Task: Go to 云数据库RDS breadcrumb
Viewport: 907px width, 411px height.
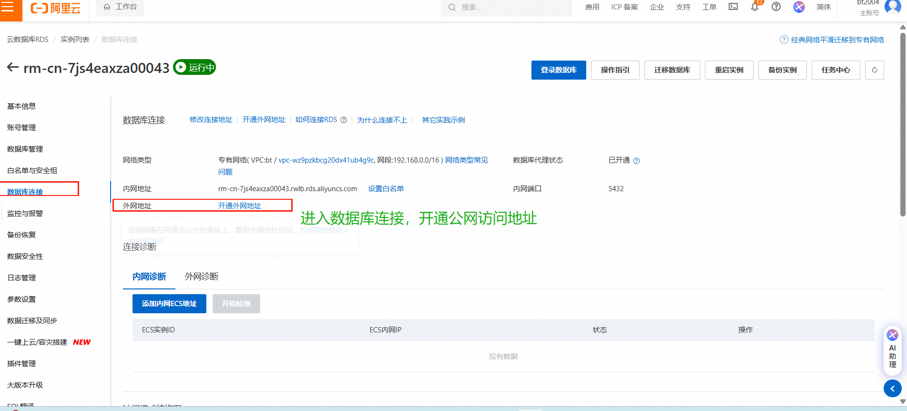Action: click(x=28, y=40)
